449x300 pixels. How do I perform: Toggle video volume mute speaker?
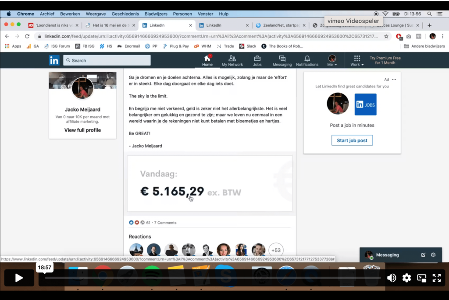click(x=391, y=278)
